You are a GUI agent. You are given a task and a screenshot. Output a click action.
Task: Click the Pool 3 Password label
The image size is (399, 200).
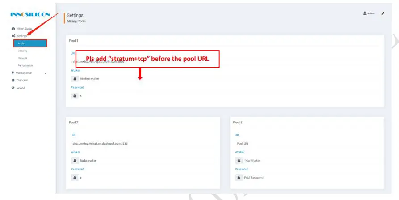(241, 169)
